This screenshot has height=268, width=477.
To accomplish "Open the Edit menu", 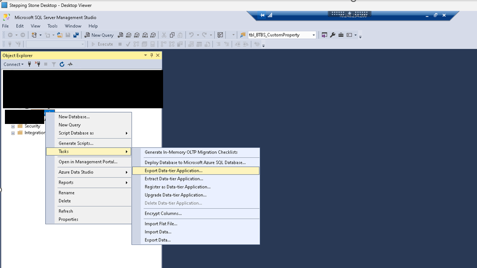I will pos(20,26).
